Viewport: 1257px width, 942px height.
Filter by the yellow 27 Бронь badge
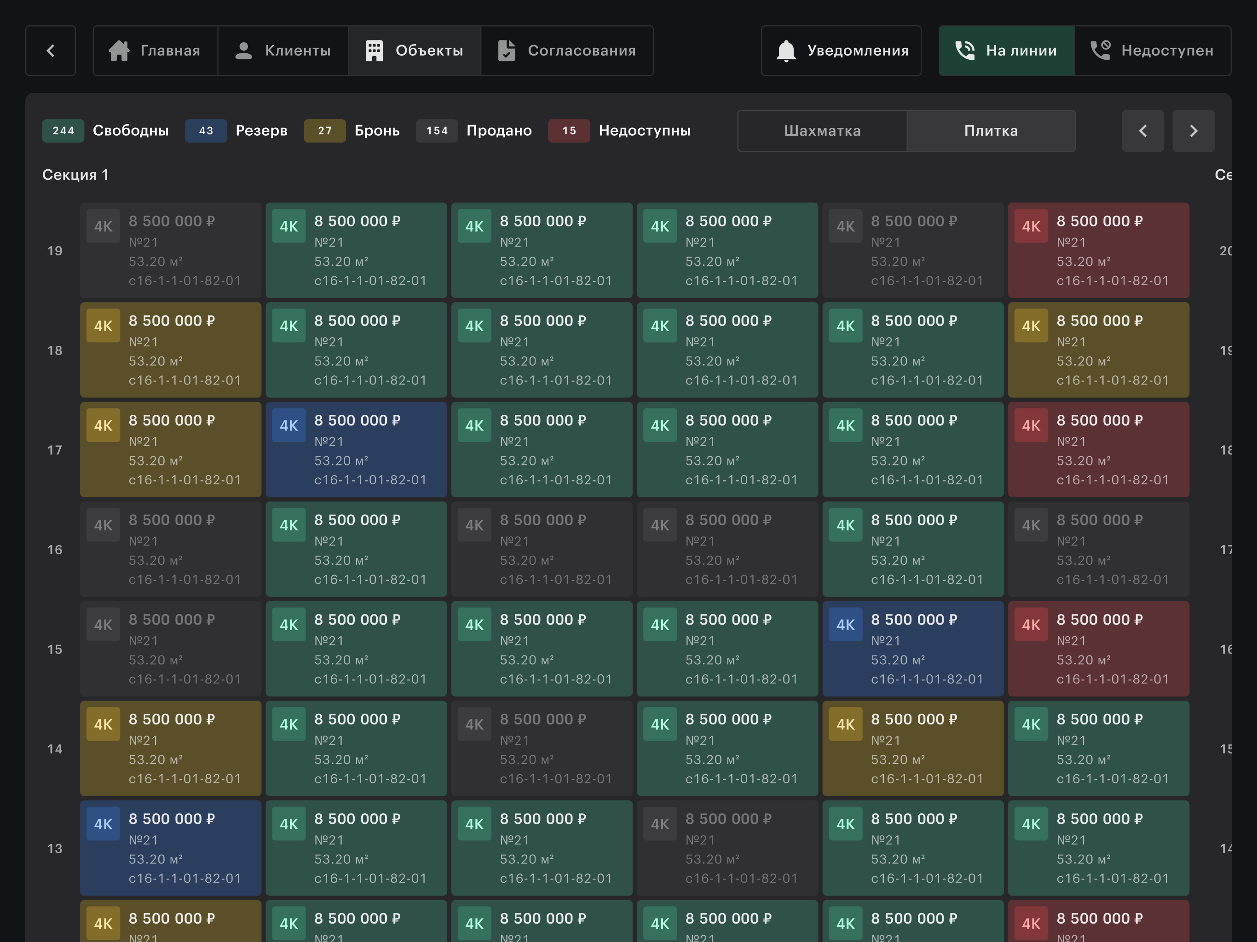pyautogui.click(x=352, y=131)
